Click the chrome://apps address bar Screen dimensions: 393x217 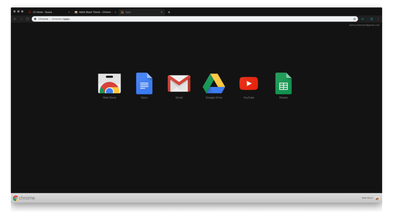point(195,19)
